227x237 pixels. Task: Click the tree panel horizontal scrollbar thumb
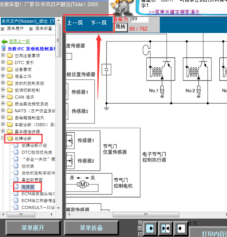pyautogui.click(x=21, y=214)
